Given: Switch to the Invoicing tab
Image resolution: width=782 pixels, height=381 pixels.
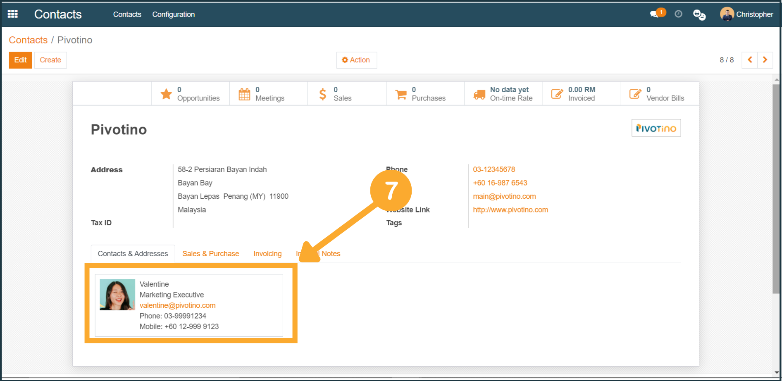Looking at the screenshot, I should [x=267, y=254].
